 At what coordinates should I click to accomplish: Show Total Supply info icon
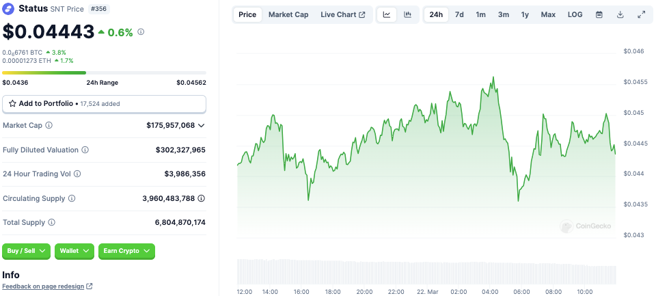[51, 222]
